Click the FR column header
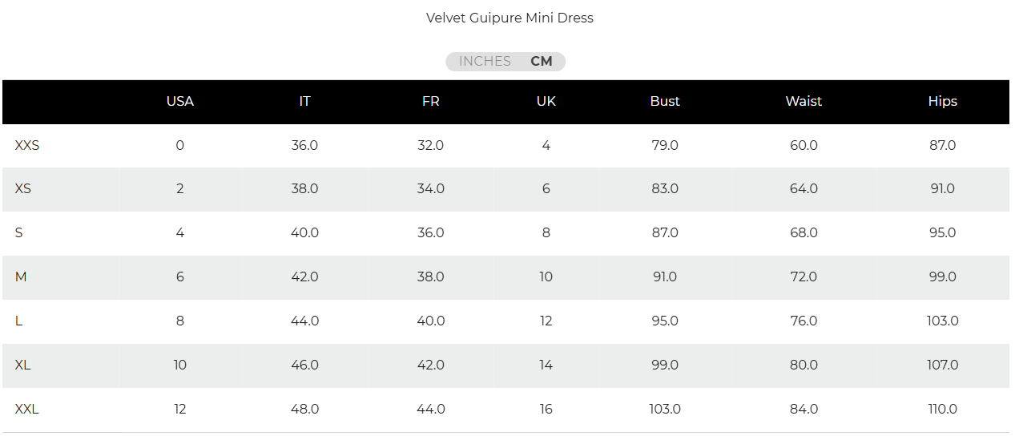 tap(431, 102)
